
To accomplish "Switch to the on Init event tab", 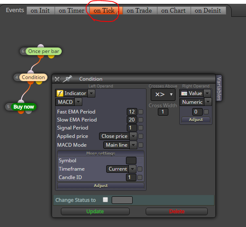I will click(40, 11).
